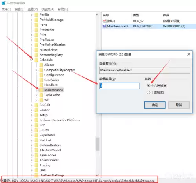The image size is (196, 183).
Task: Click the Superfetch folder icon
Action: coord(36,135)
